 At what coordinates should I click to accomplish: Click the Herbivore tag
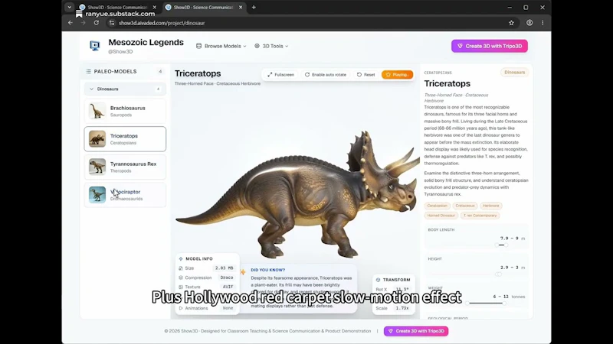coord(490,206)
